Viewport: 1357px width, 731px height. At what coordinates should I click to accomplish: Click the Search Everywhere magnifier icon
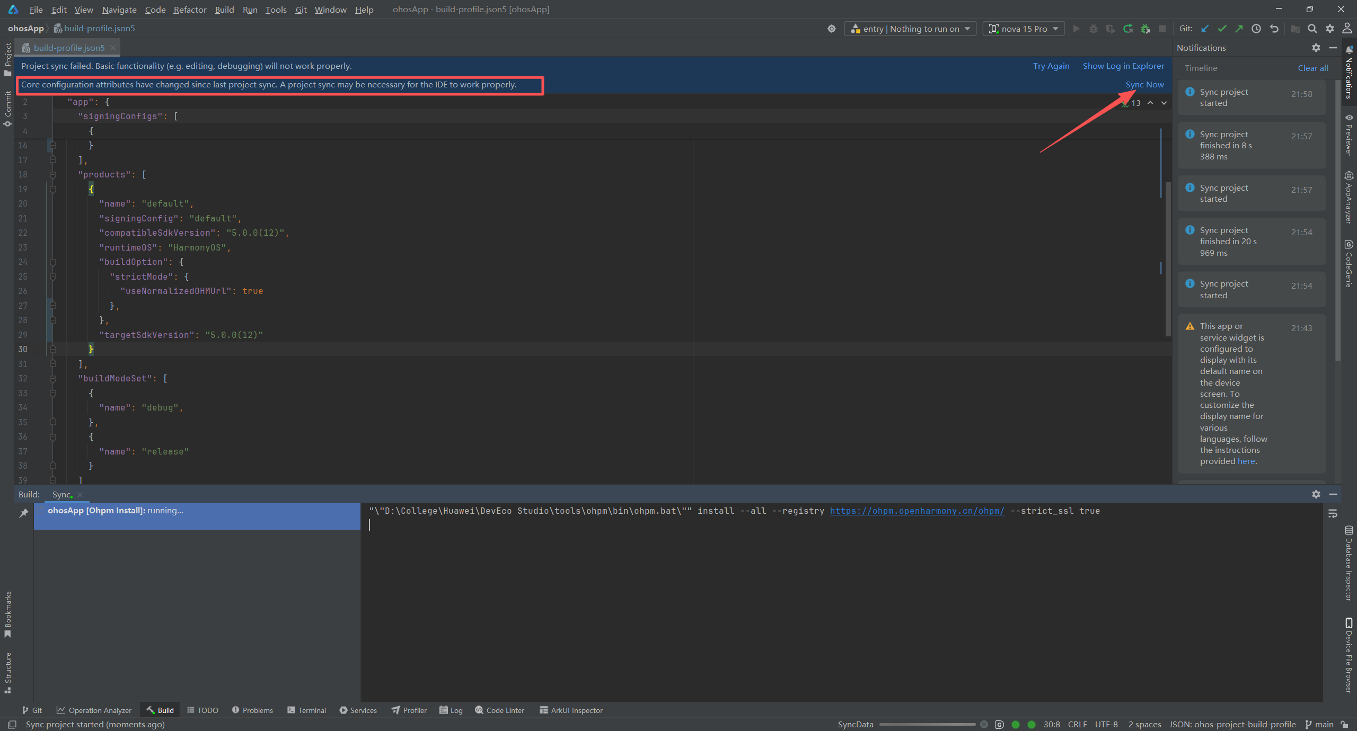click(1312, 29)
